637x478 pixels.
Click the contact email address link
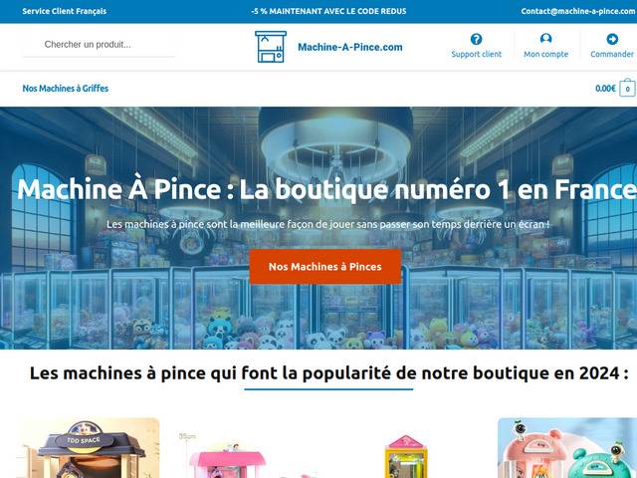point(578,11)
